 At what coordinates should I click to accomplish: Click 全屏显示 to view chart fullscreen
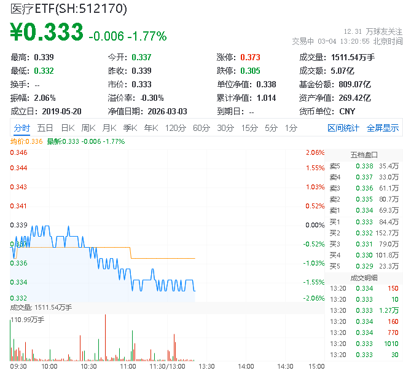point(383,128)
